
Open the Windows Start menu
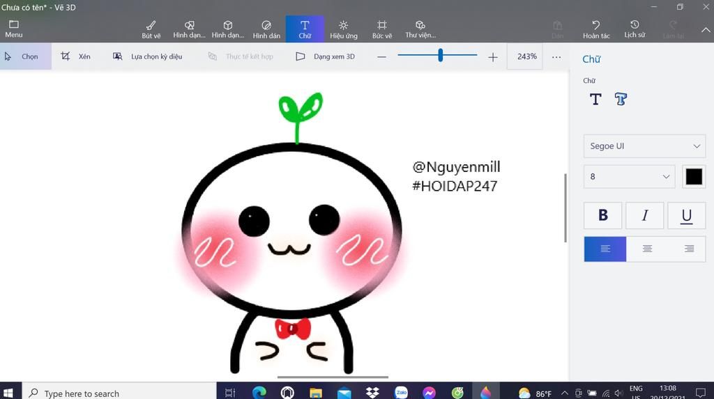point(8,393)
